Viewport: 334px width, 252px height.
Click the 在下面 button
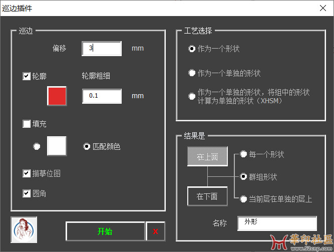pyautogui.click(x=207, y=196)
